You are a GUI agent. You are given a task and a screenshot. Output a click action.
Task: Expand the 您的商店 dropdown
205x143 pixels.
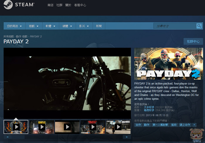pos(14,26)
